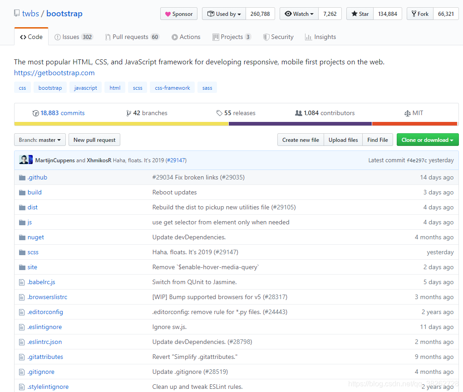Click the New pull request button
Image resolution: width=463 pixels, height=392 pixels.
(94, 140)
